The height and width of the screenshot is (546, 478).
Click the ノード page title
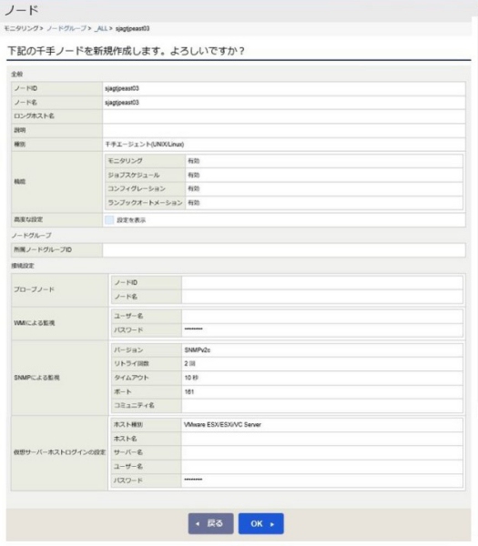(21, 10)
